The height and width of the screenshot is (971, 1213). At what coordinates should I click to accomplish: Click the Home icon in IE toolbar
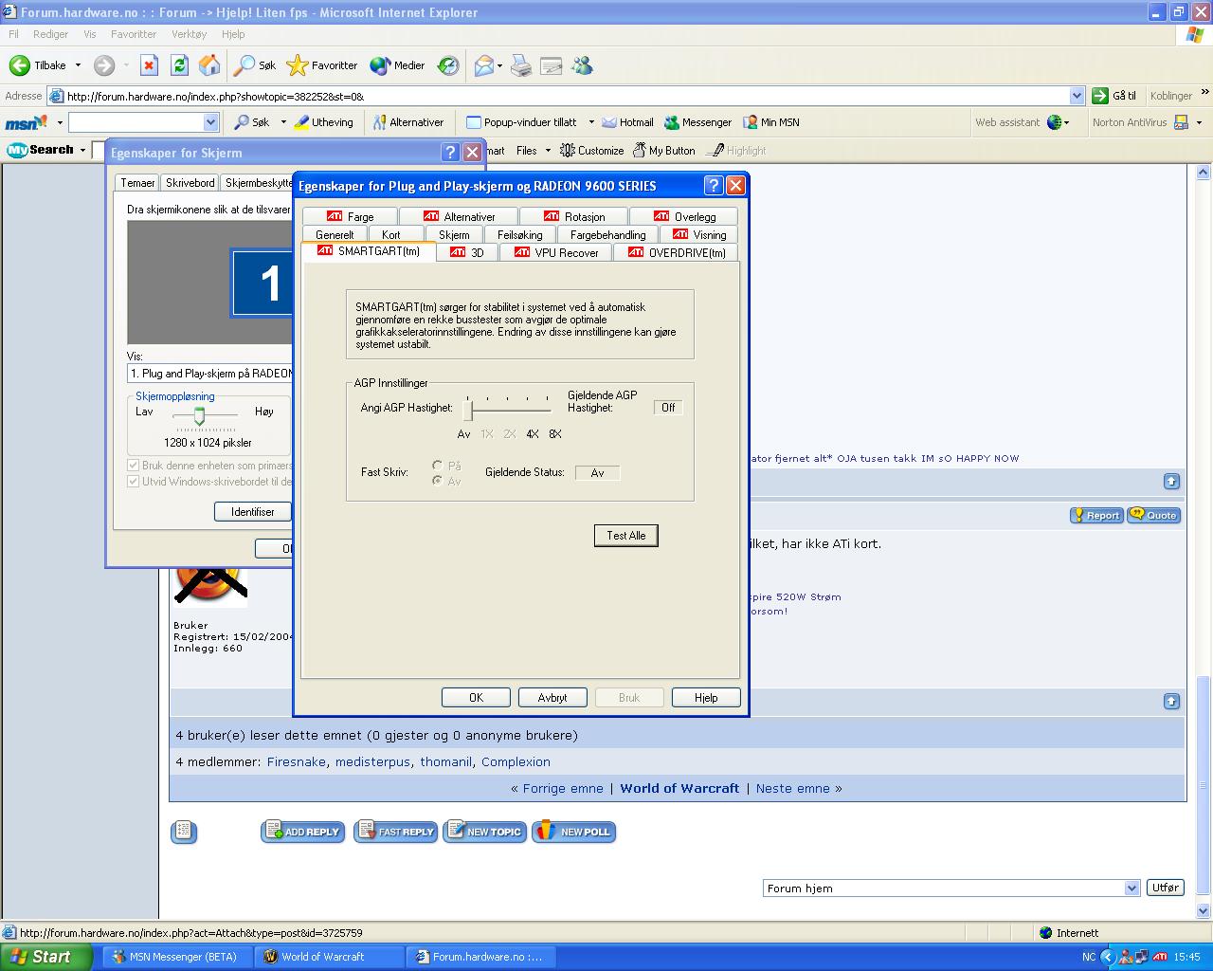tap(209, 65)
